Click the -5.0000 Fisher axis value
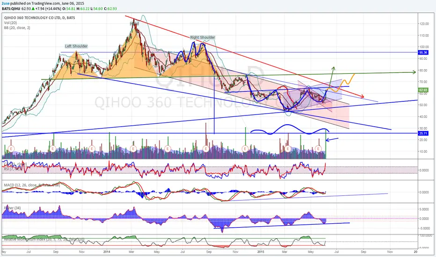The width and height of the screenshot is (436, 257). pos(423,228)
